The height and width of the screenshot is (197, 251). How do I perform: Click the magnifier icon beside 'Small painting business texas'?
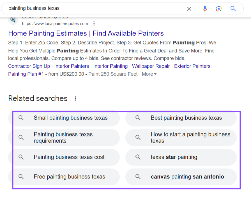tap(21, 118)
